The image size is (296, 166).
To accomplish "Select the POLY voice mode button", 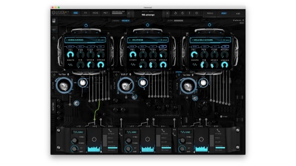I will point(224,13).
